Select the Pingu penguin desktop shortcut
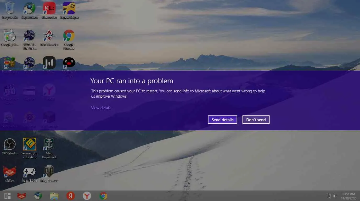Image resolution: width=360 pixels, height=201 pixels. point(69,67)
